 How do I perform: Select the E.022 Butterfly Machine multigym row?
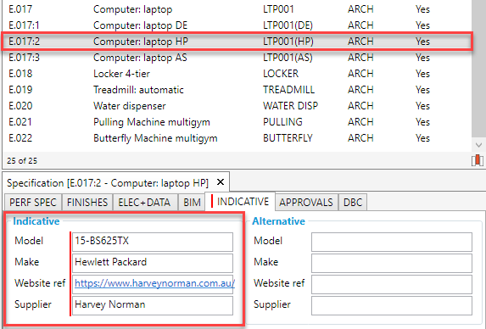(x=237, y=138)
